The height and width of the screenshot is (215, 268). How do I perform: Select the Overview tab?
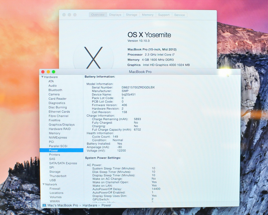pos(98,15)
